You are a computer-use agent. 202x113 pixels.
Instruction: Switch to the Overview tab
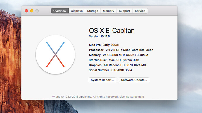[x=60, y=11]
